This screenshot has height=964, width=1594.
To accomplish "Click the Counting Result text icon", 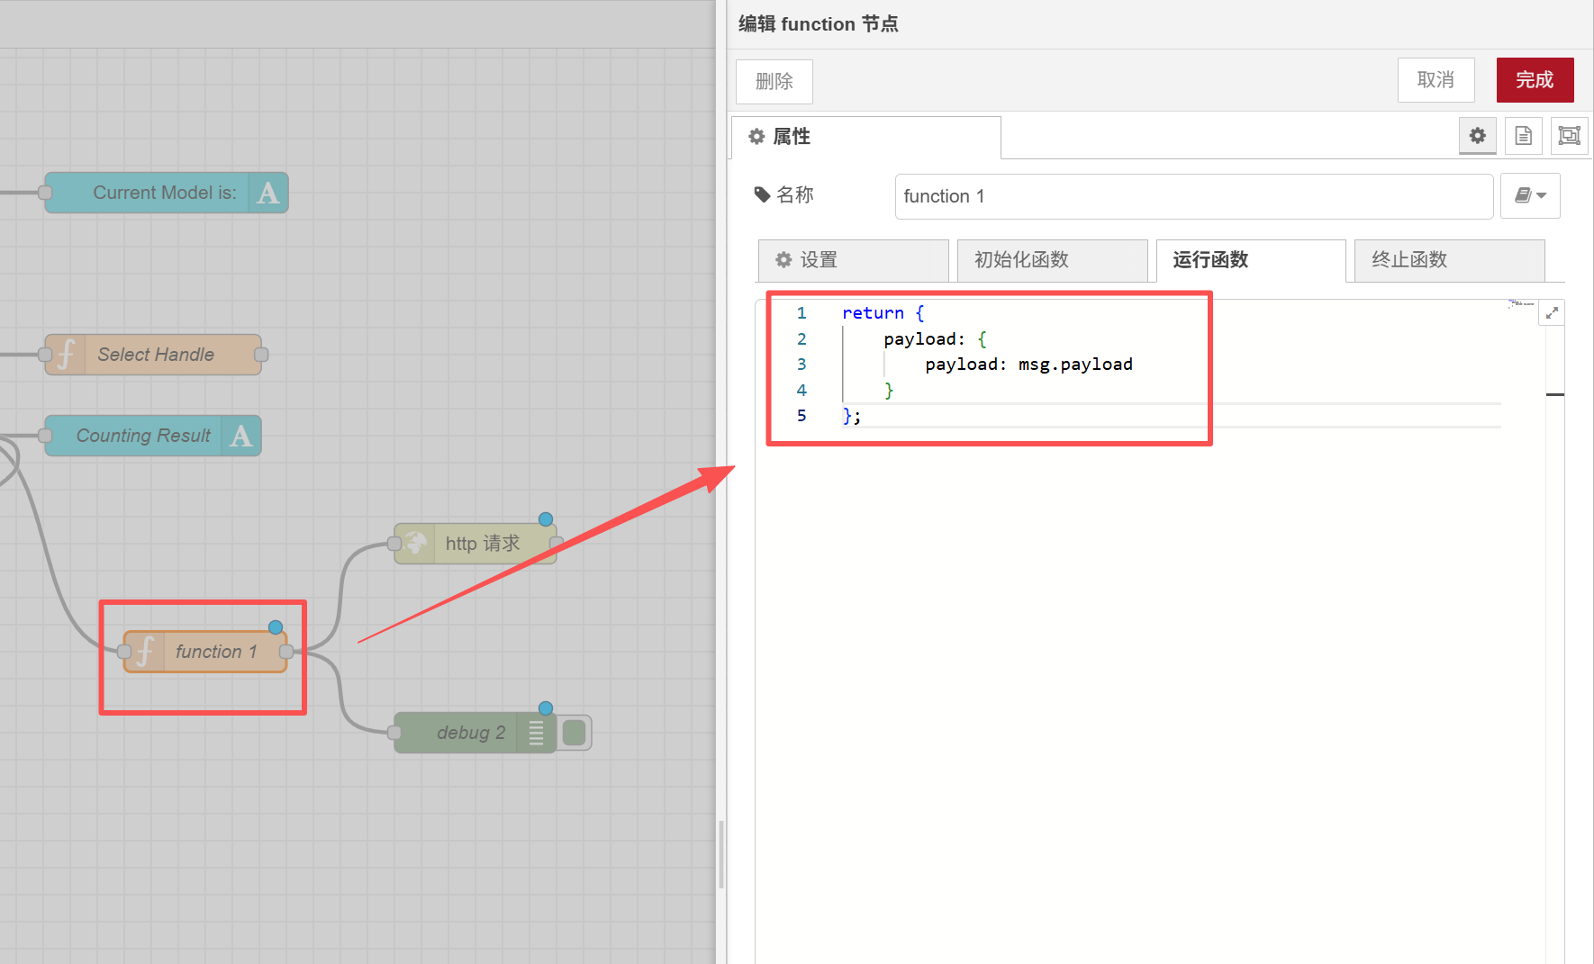I will pyautogui.click(x=240, y=437).
